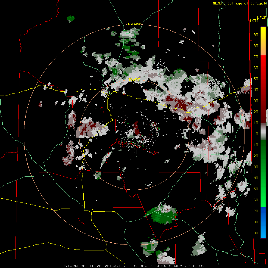Select the positive 50 scale value
Viewport: 268px width, 268px height.
256,79
